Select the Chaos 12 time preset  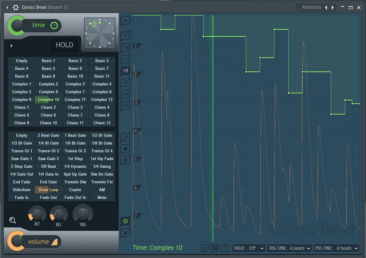click(x=102, y=123)
